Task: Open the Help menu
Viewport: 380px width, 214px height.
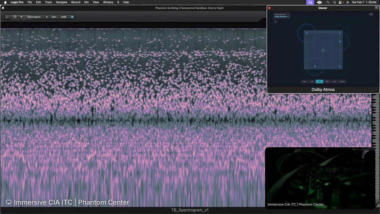Action: point(126,2)
